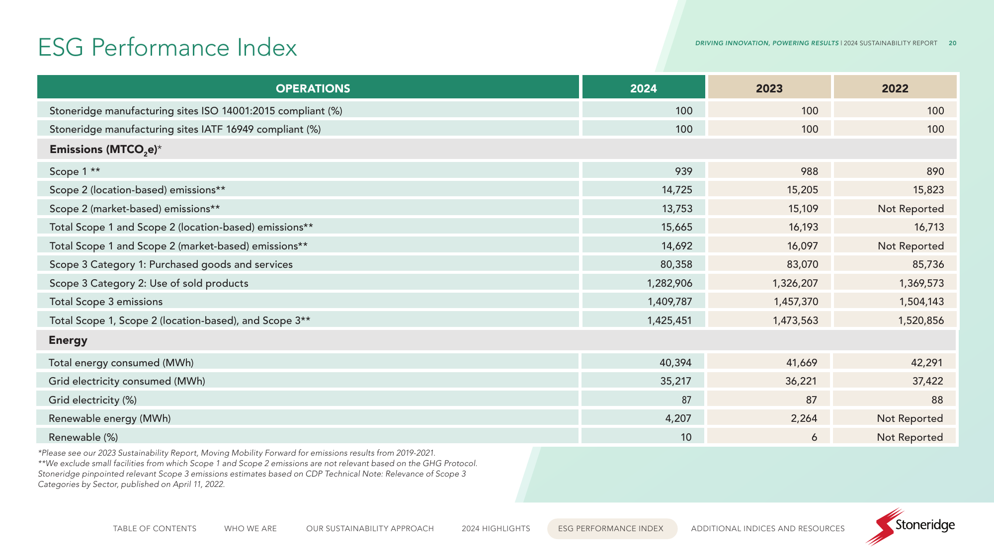Click Total energy consumed (MWh) label

pyautogui.click(x=121, y=363)
